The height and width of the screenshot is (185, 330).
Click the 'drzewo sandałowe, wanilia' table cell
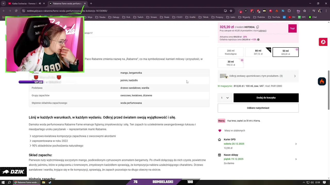click(x=135, y=88)
